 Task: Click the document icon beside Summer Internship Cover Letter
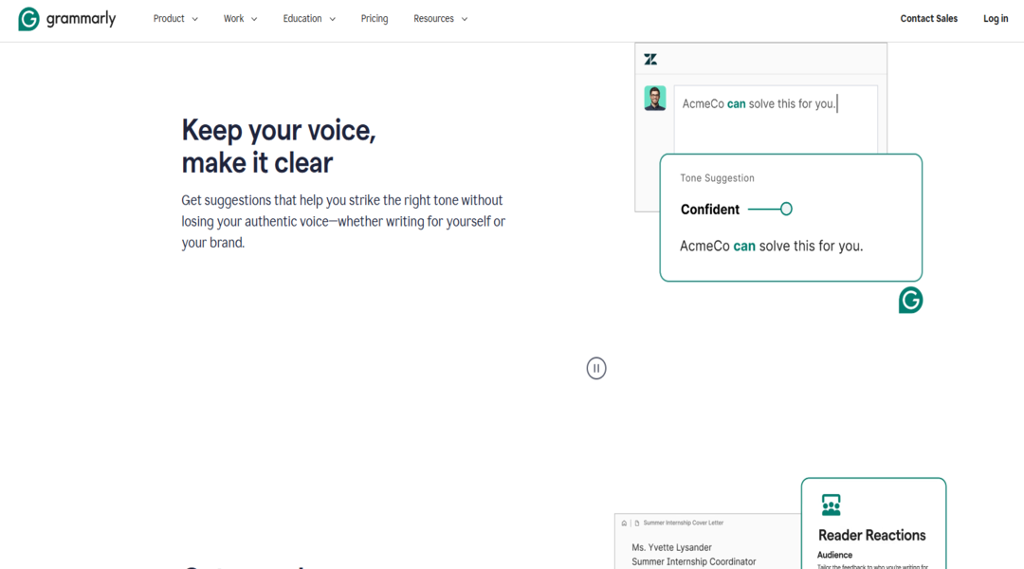[x=637, y=523]
